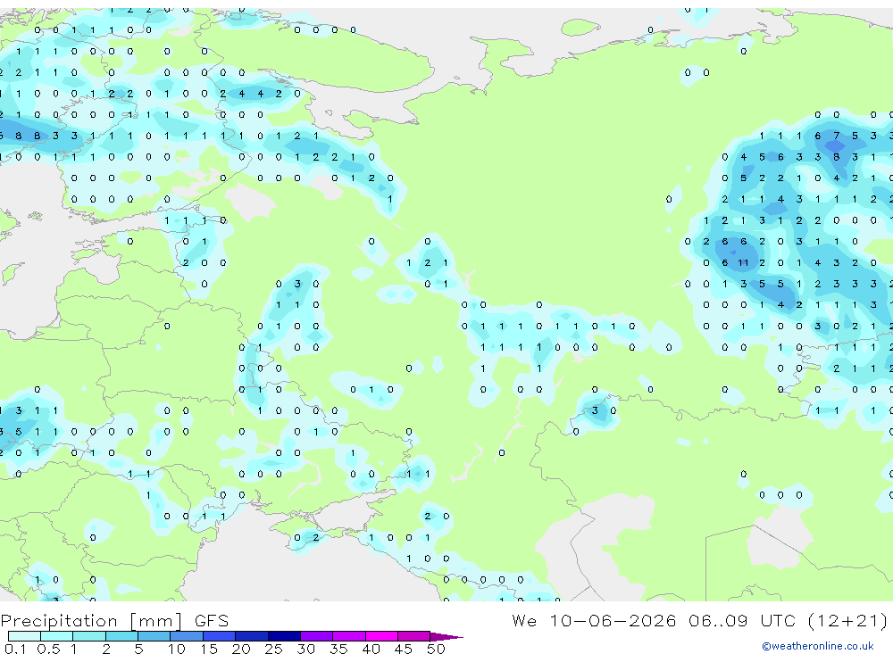Click the 25–30 mm navy legend swatch
893x654 pixels.
pyautogui.click(x=284, y=636)
